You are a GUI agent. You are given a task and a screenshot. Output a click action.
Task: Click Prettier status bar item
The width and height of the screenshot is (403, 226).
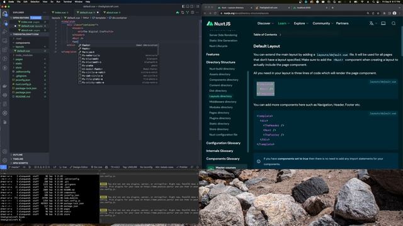(x=182, y=167)
